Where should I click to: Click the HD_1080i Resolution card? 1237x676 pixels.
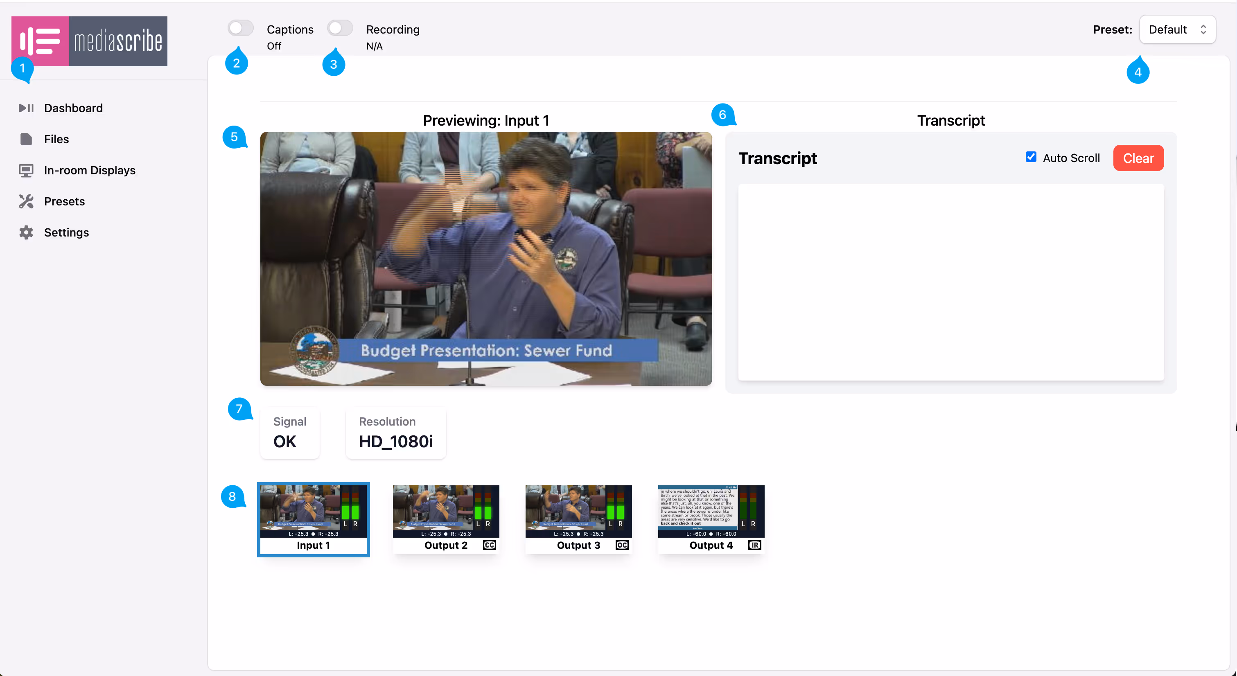coord(395,433)
